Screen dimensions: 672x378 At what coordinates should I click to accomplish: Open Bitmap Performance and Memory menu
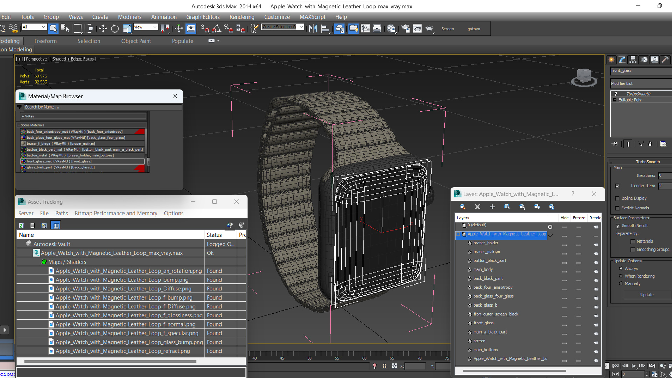click(116, 213)
